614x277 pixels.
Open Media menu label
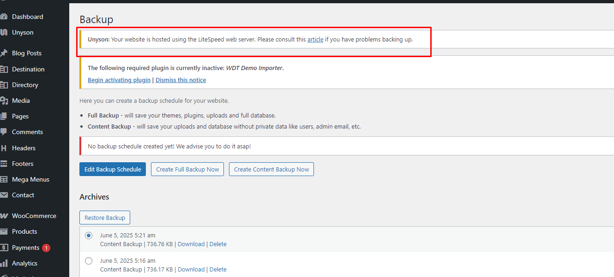(x=21, y=100)
